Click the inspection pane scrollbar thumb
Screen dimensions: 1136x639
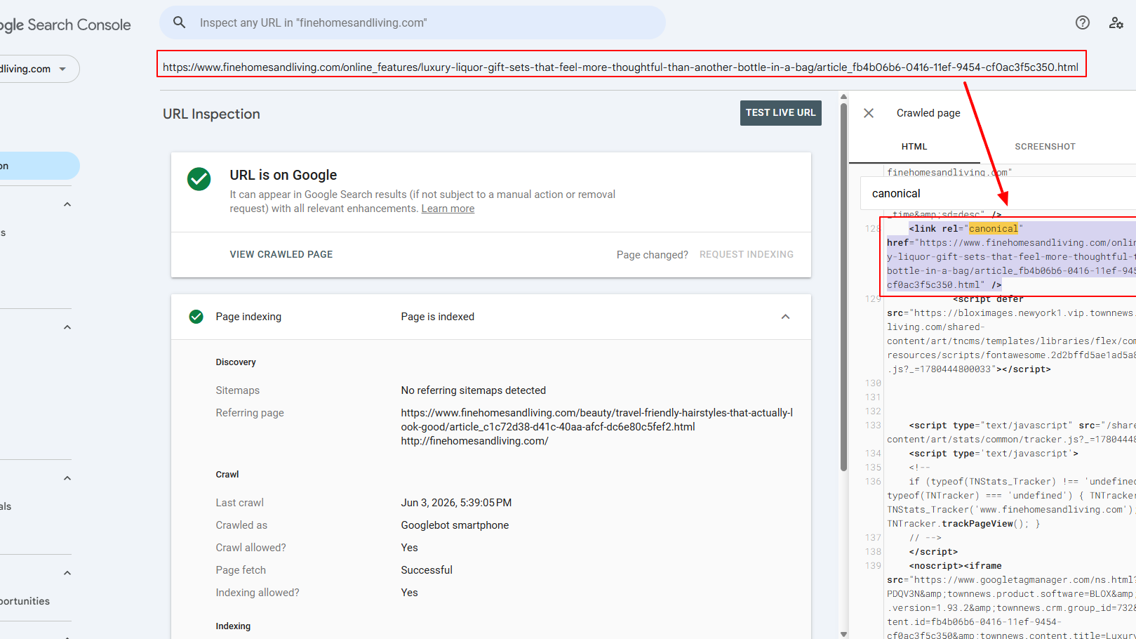click(x=844, y=287)
